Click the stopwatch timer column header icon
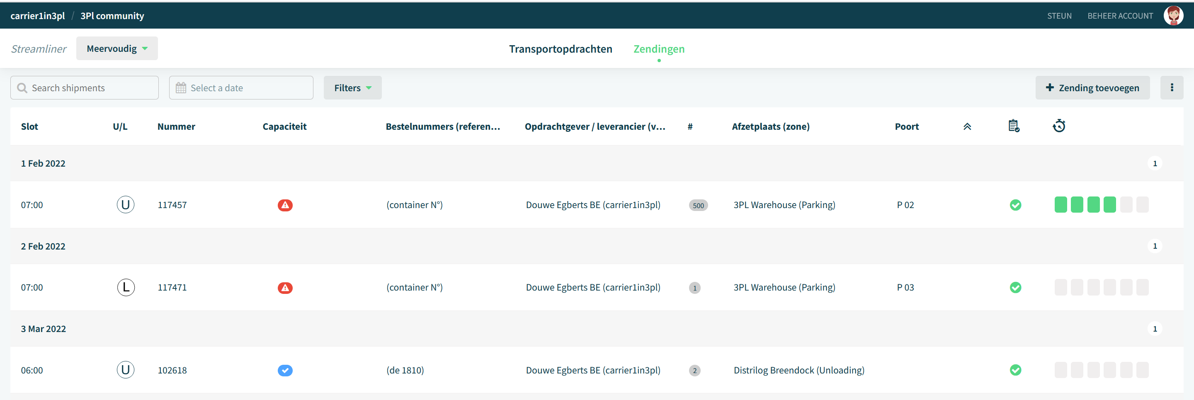 coord(1059,126)
